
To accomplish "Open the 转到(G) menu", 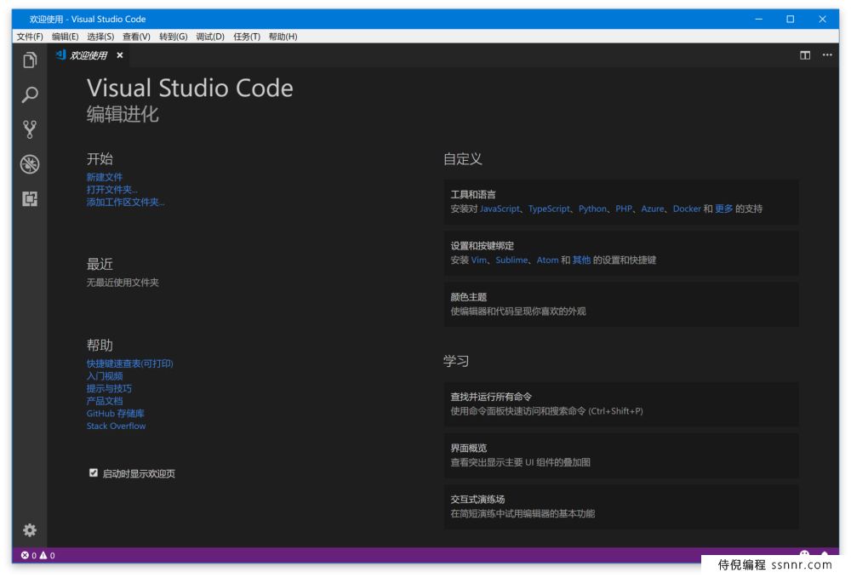I will 173,37.
